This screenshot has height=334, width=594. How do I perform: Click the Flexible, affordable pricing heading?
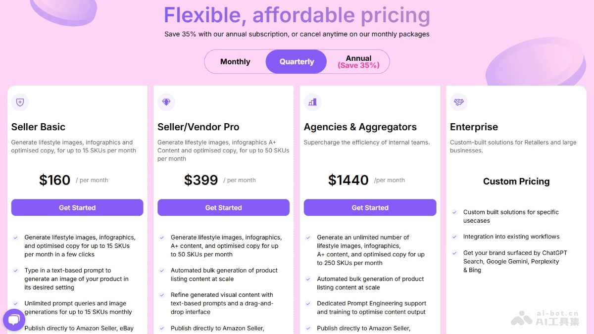point(297,15)
